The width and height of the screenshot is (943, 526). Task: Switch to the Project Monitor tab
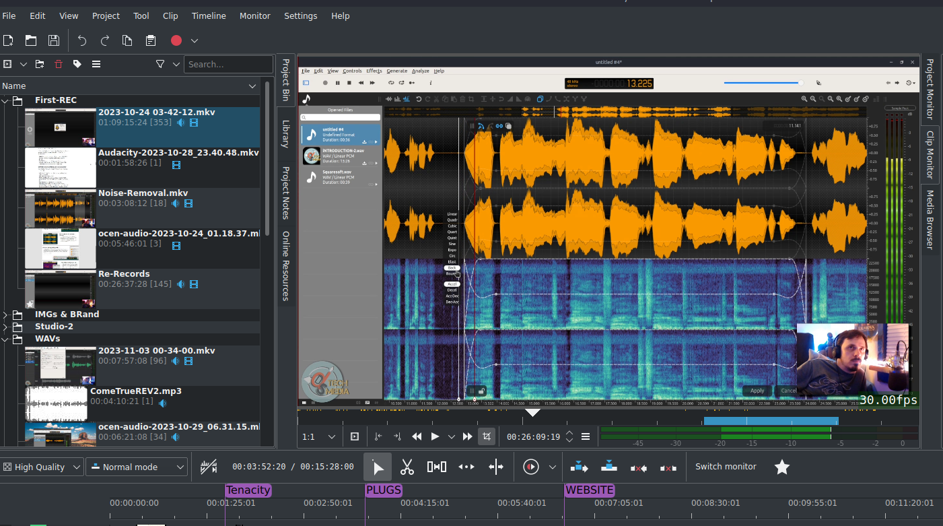pyautogui.click(x=930, y=89)
